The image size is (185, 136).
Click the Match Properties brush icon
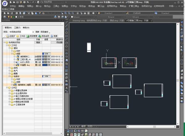40,13
